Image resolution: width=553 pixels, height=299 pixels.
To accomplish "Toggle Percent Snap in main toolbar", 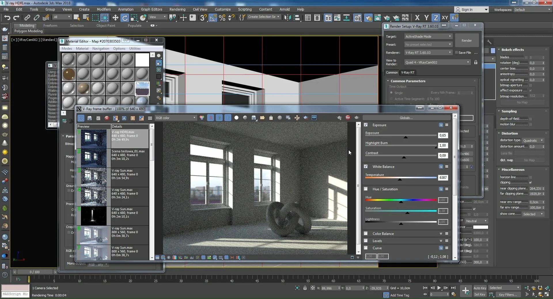I will click(222, 18).
